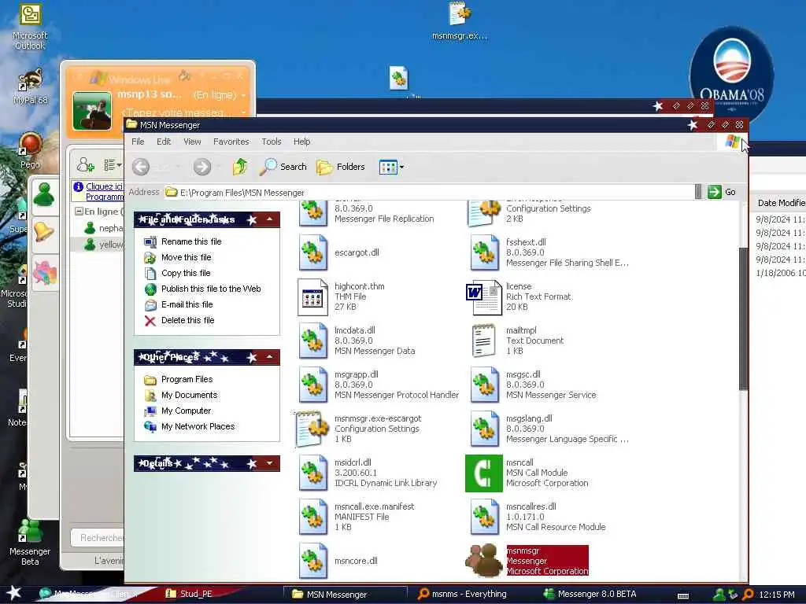Open the Tools menu
The image size is (806, 604).
pos(272,142)
